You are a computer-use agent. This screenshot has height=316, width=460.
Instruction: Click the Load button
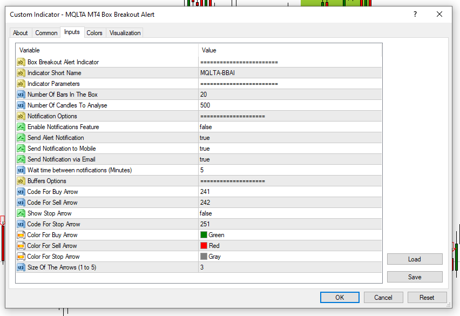tap(415, 259)
